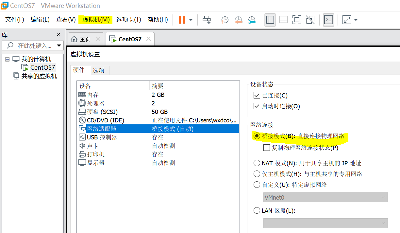Viewport: 400px width, 233px height.
Task: Open the 虚拟机(M) menu
Action: [95, 20]
